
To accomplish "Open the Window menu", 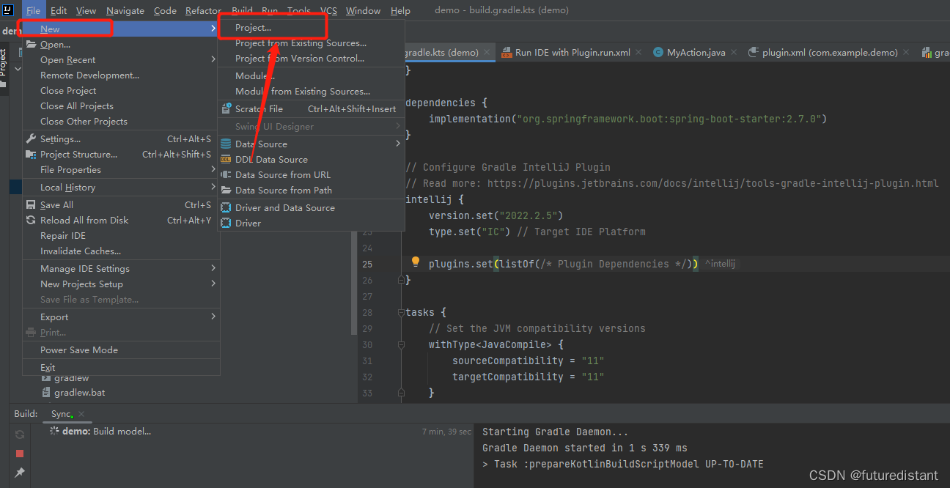I will (363, 11).
